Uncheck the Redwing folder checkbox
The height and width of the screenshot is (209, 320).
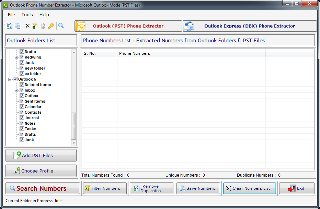click(22, 57)
